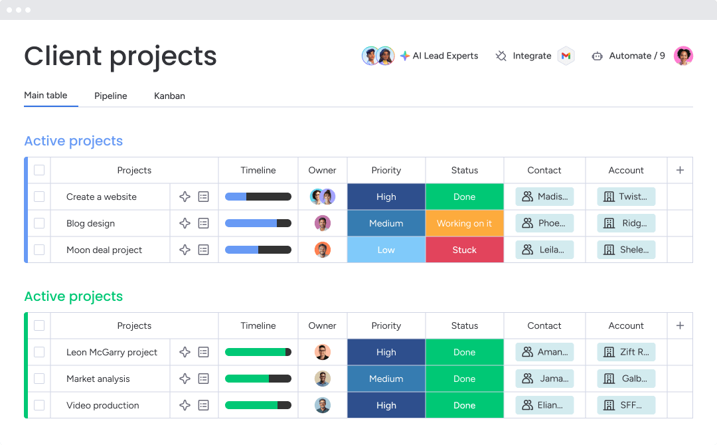The width and height of the screenshot is (717, 445).
Task: Open the item card icon next to Blog design
Action: point(203,223)
